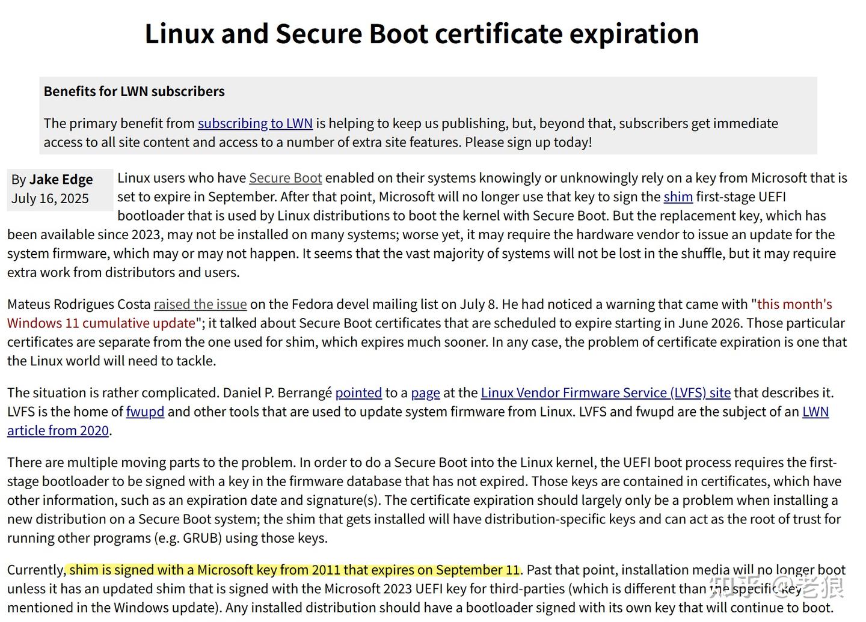Visit the 'fwupd' link

145,412
